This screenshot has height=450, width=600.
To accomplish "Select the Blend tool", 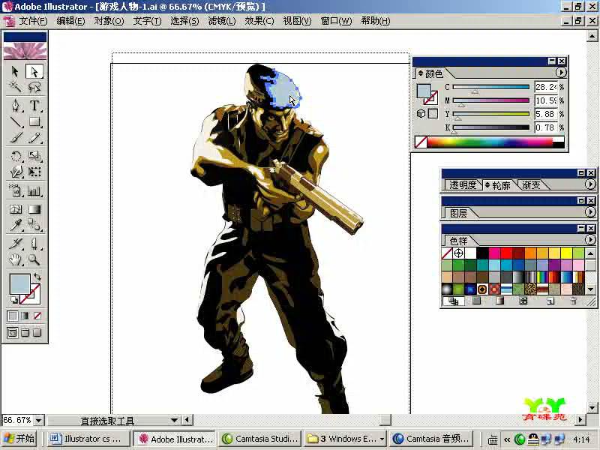I will (x=34, y=226).
